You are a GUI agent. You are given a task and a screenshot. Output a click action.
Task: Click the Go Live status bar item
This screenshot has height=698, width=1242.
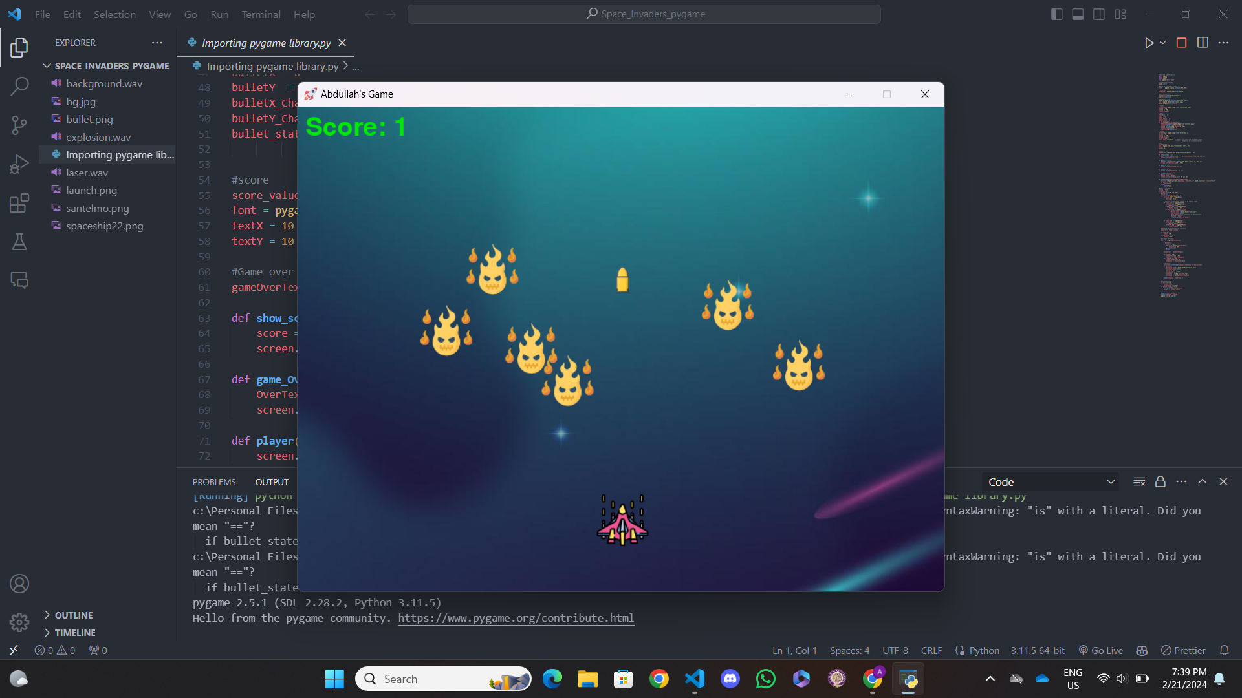(1100, 650)
